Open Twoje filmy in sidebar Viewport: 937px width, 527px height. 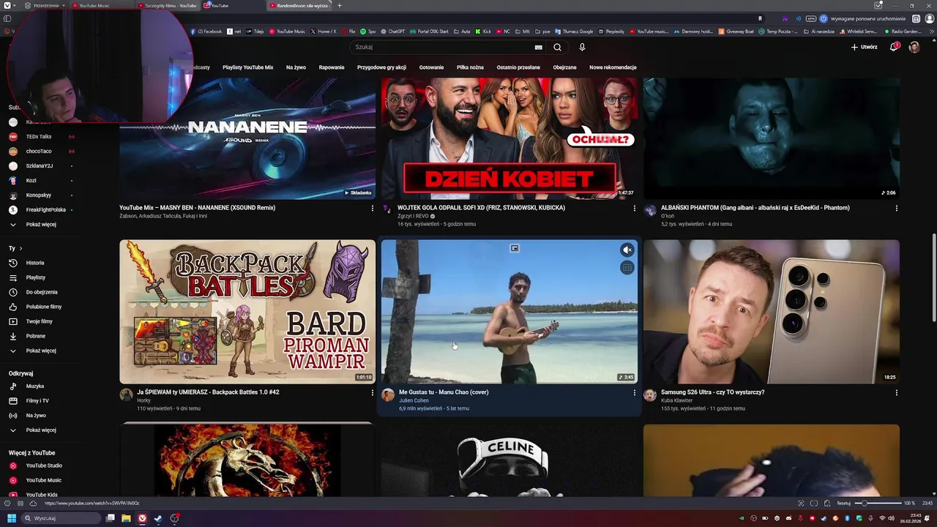tap(41, 321)
